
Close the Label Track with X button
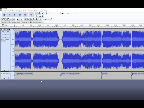(x=1, y=73)
